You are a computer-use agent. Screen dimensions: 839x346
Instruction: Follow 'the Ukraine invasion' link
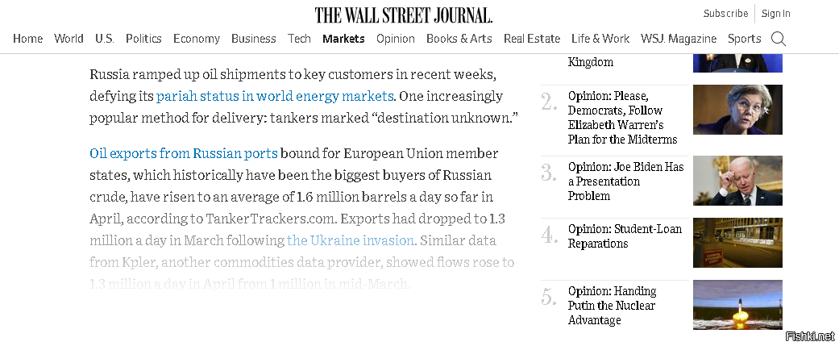(x=351, y=240)
